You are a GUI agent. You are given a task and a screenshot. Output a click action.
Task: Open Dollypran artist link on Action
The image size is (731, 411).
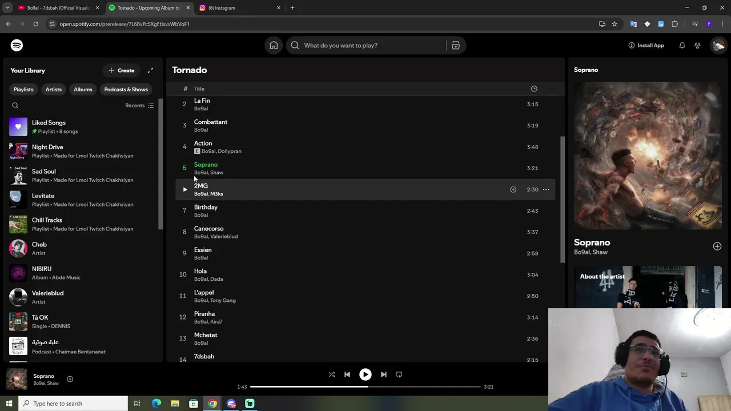[x=230, y=151]
